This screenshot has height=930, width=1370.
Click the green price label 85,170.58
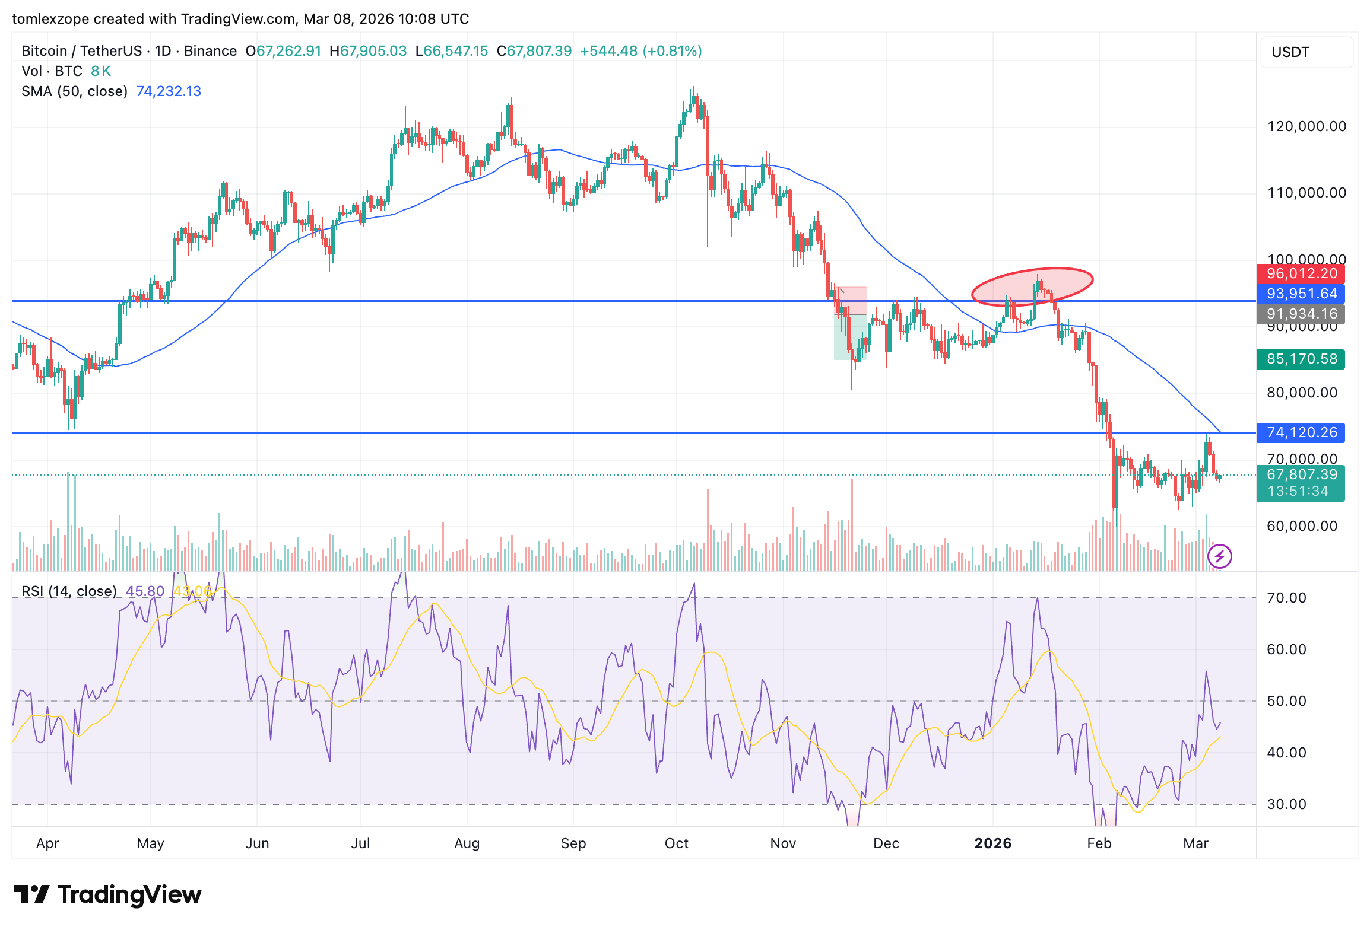(1301, 359)
